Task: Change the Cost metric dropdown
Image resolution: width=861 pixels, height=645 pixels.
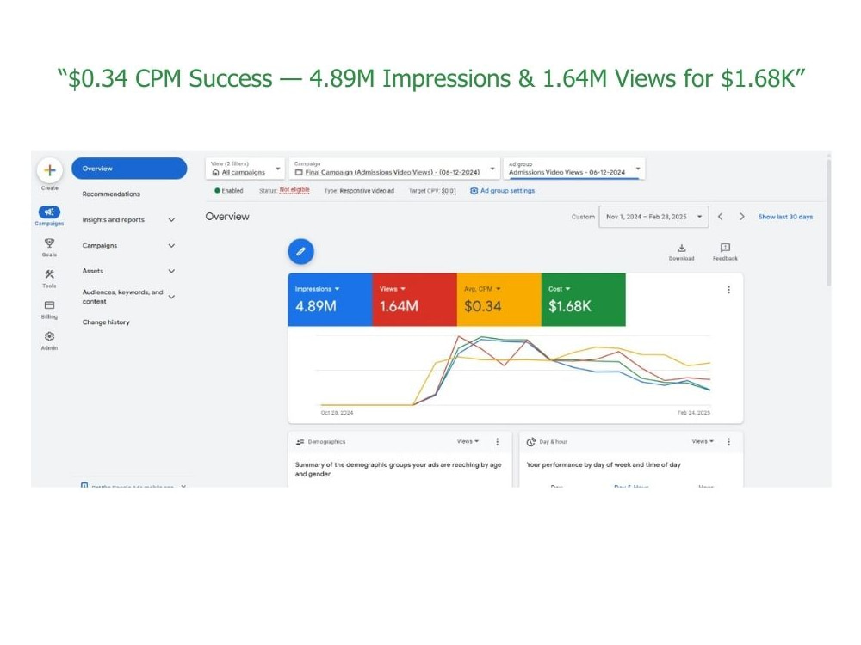Action: [x=559, y=289]
